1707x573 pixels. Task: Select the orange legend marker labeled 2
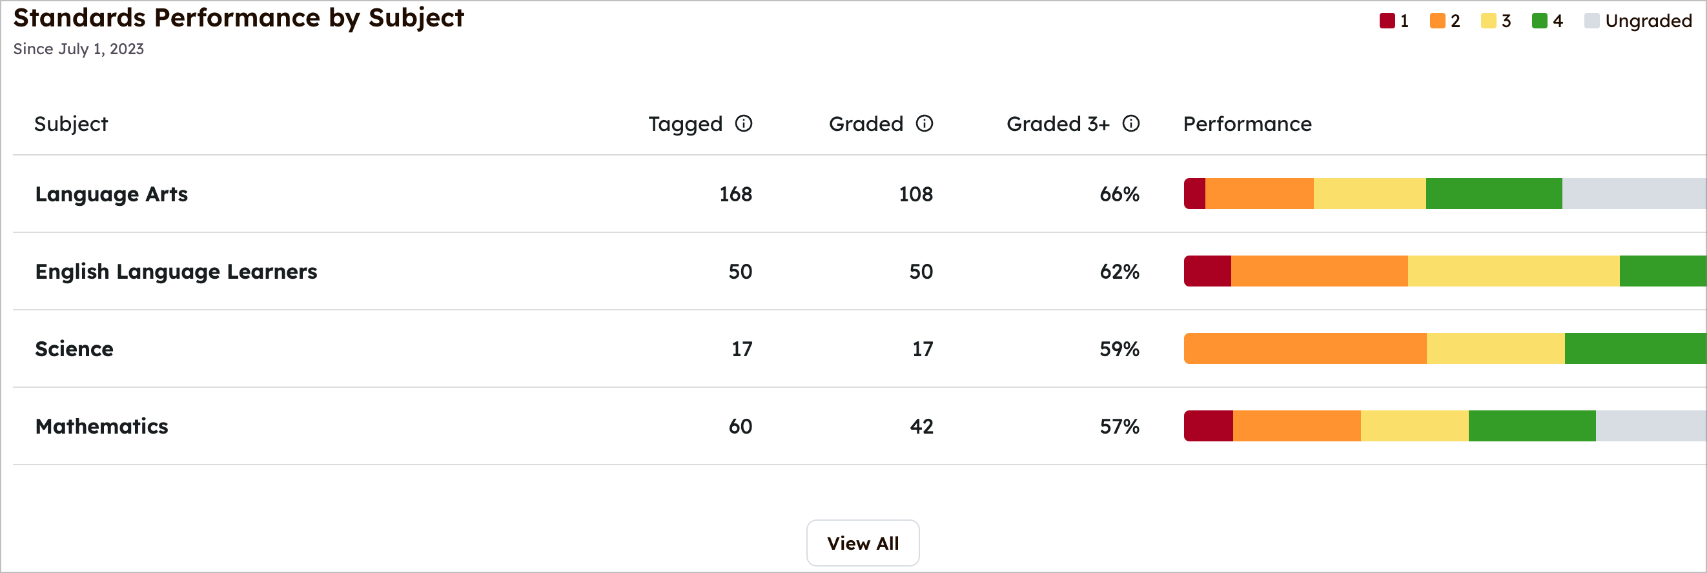click(1436, 21)
